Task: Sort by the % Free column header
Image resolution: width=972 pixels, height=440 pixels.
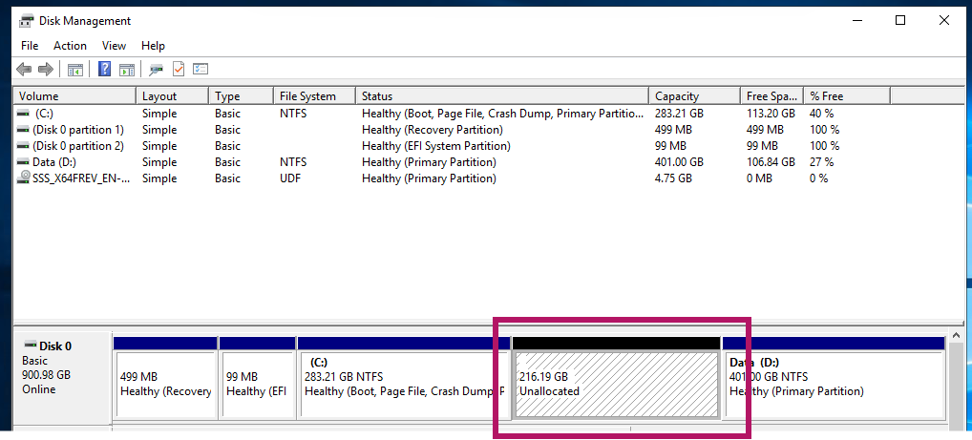Action: (847, 96)
